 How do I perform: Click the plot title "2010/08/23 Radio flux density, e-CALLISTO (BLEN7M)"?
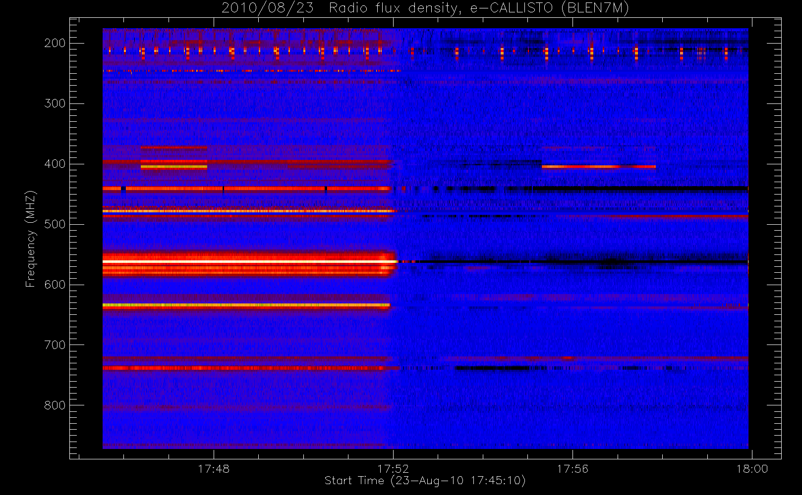tap(425, 8)
